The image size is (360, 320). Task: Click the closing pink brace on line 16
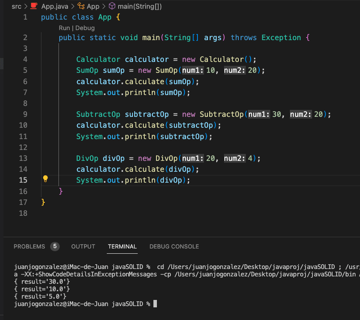pos(61,191)
